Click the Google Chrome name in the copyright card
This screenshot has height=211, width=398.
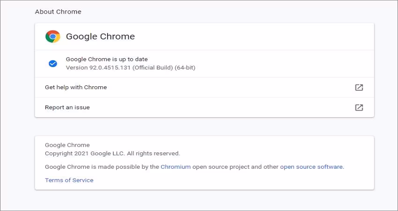coord(67,145)
